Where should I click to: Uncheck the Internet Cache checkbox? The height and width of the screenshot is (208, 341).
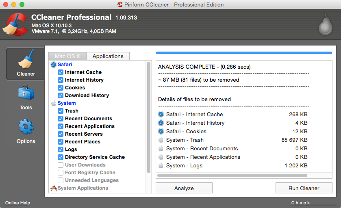[61, 72]
